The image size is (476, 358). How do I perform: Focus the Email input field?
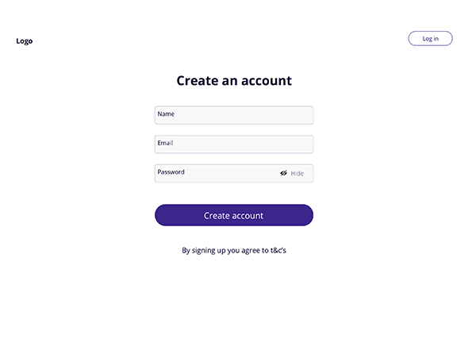click(x=233, y=144)
